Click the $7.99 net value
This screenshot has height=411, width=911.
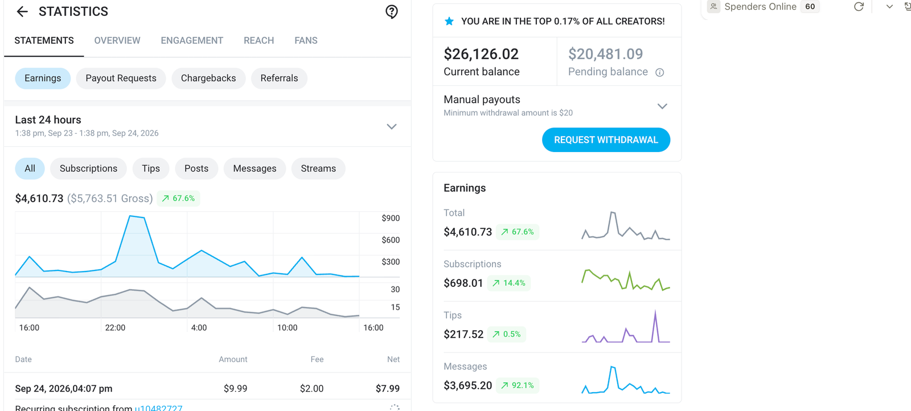[388, 388]
